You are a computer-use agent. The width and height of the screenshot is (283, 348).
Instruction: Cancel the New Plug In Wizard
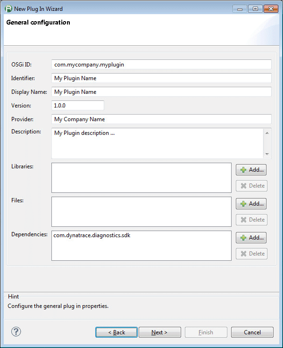click(x=252, y=332)
